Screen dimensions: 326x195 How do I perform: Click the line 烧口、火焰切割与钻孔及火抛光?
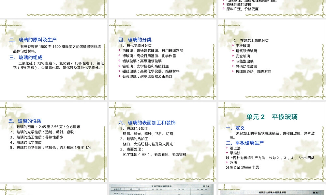pos(148,144)
